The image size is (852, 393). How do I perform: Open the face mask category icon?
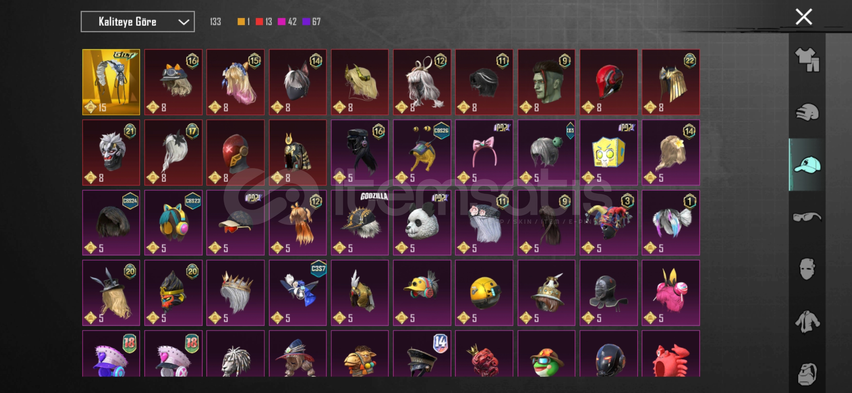pos(807,269)
